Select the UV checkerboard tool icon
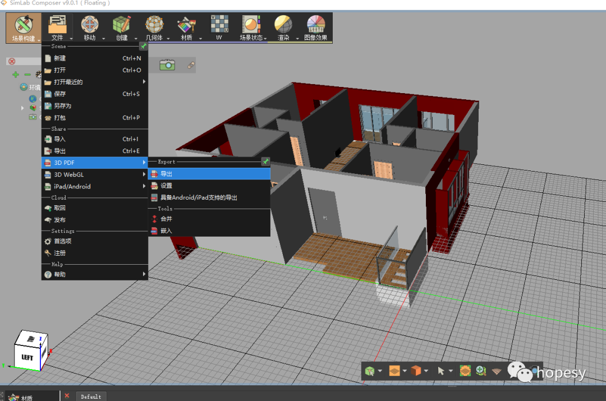 click(219, 28)
